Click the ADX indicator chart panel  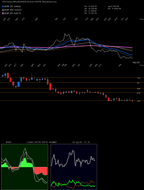tap(74, 167)
